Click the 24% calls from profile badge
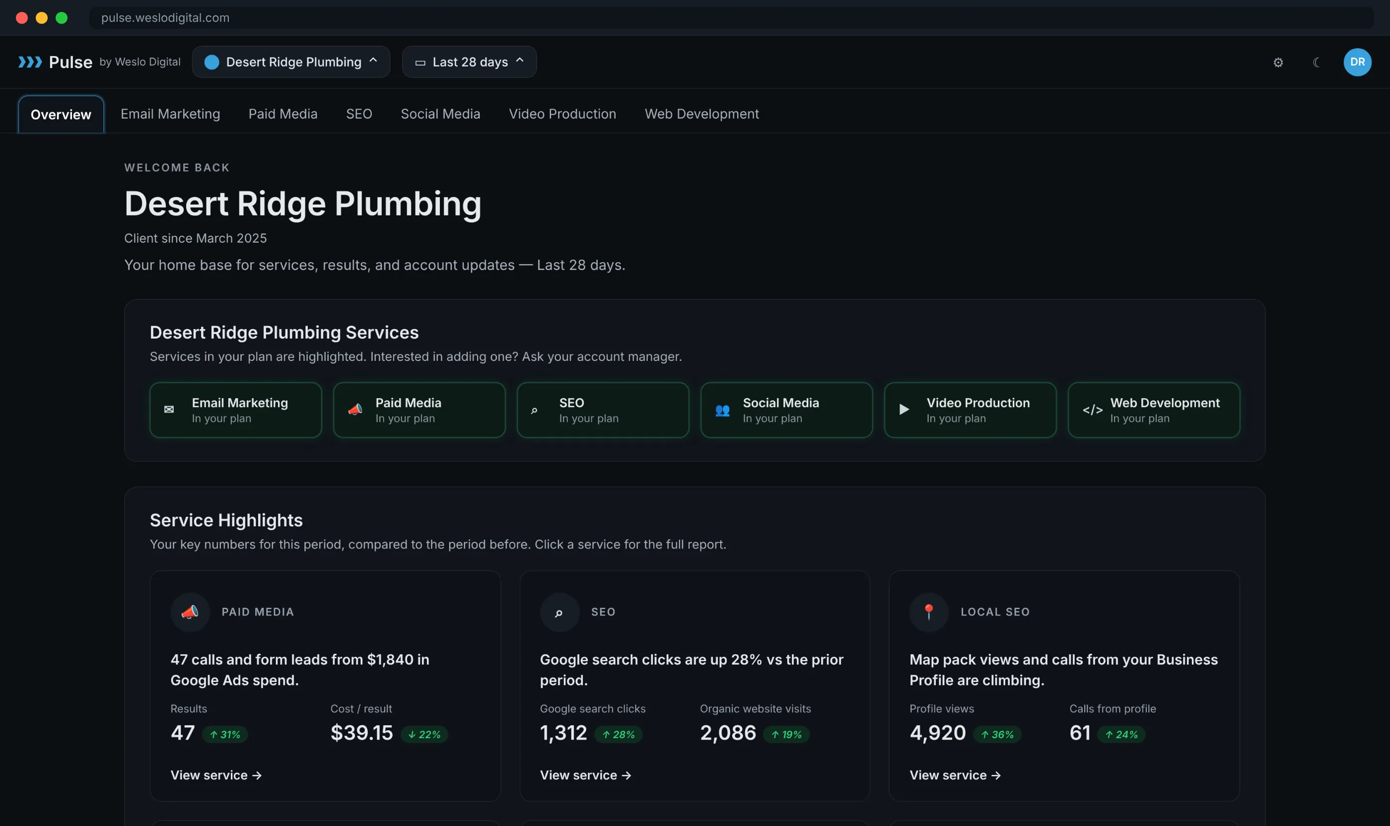 1121,735
